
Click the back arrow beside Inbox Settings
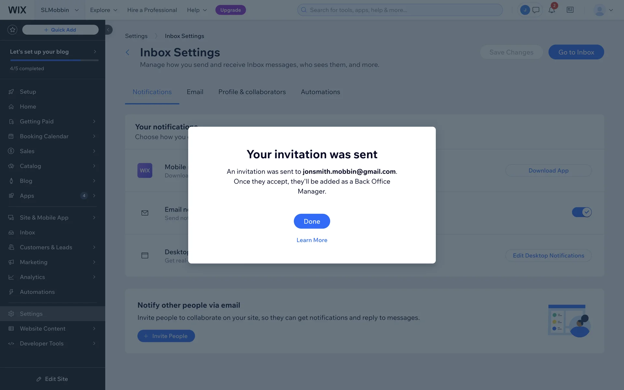coord(128,52)
